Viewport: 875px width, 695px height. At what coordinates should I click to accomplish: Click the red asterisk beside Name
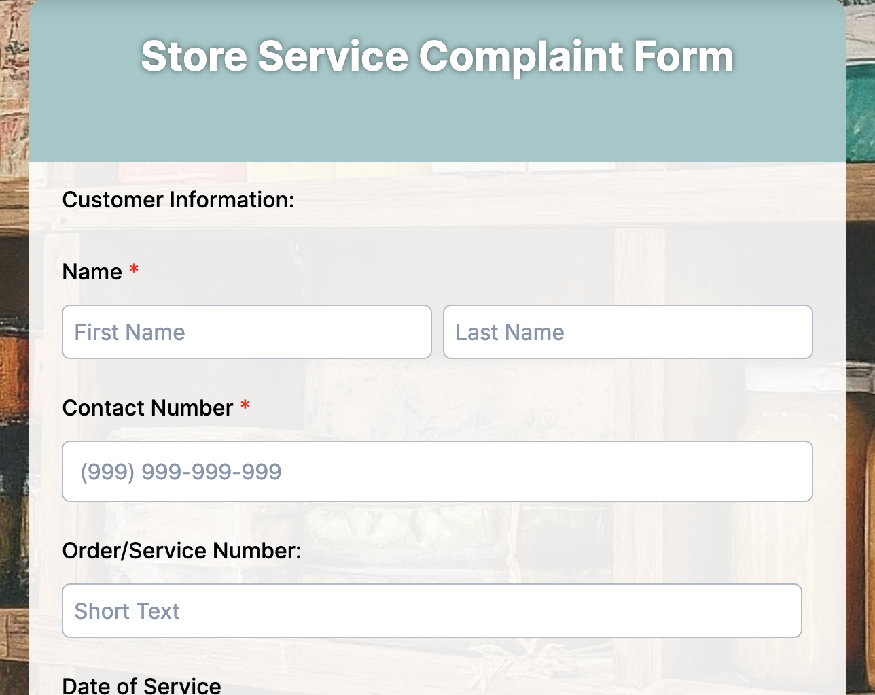tap(133, 271)
